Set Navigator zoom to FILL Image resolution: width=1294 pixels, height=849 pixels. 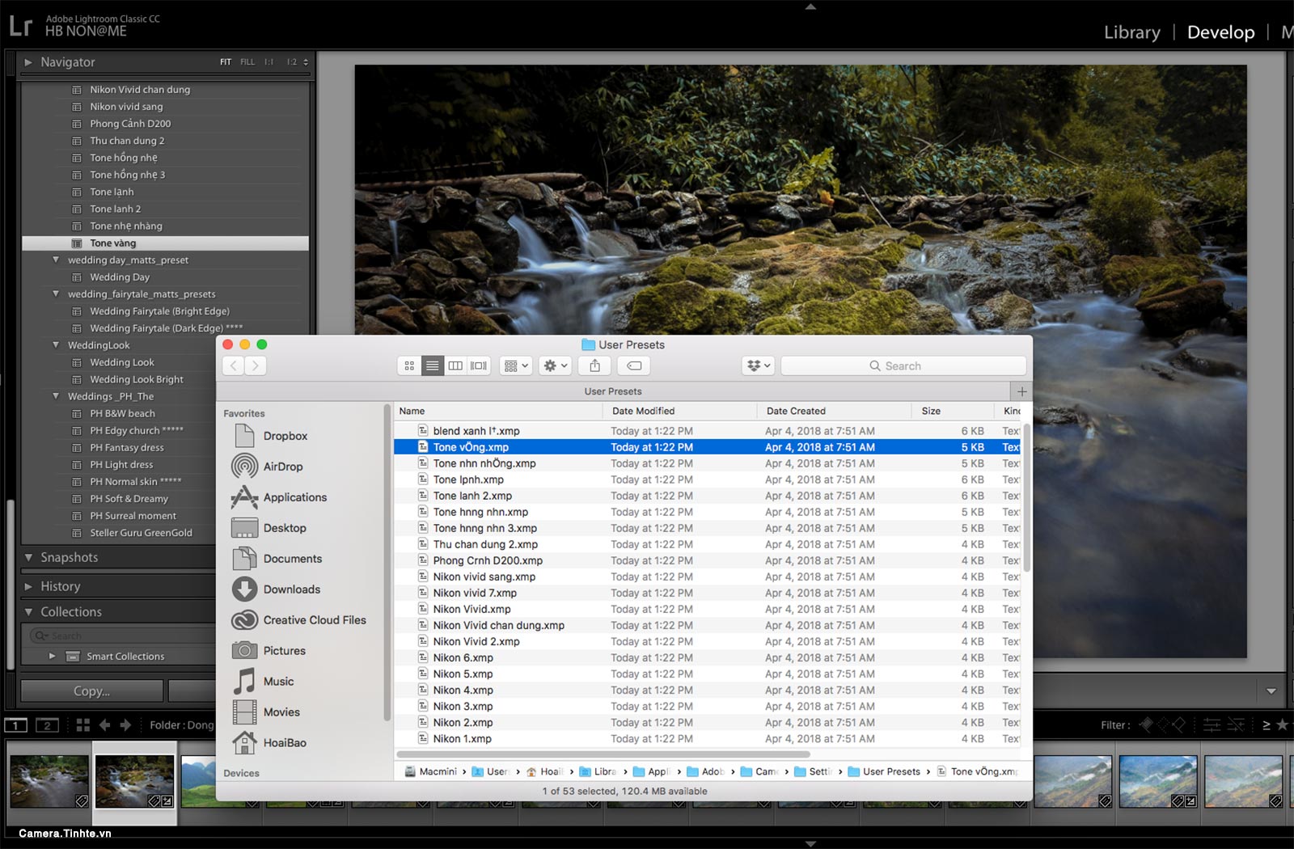pos(247,62)
